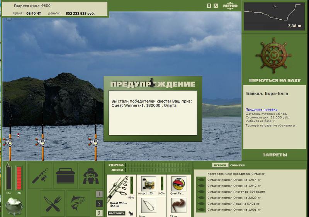This screenshot has height=217, width=309.
Task: Click 'Стоимость дня: 31 000 руб.' text
Action: [x=267, y=117]
